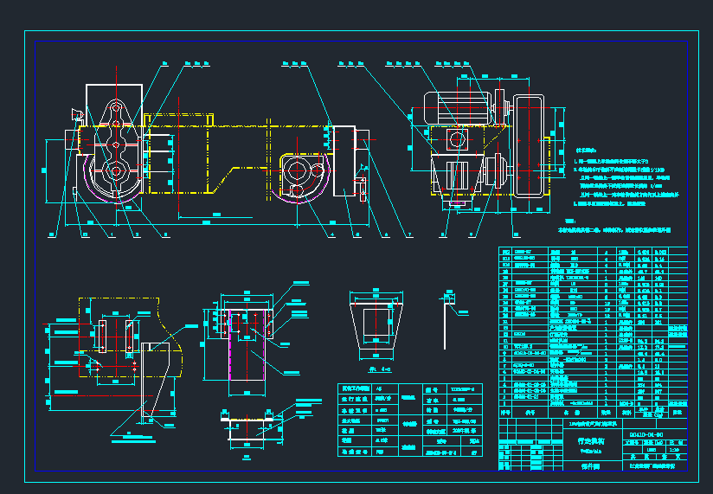The width and height of the screenshot is (713, 494).
Task: Click part balloon number 1 below front view
Action: pyautogui.click(x=112, y=234)
